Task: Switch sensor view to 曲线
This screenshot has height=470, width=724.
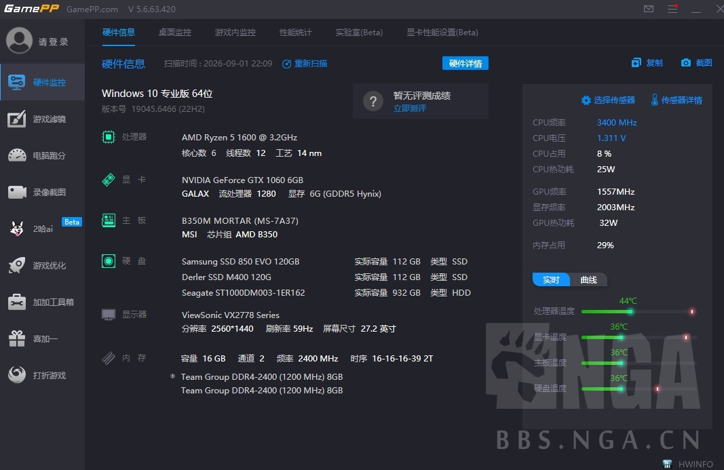Action: [588, 280]
